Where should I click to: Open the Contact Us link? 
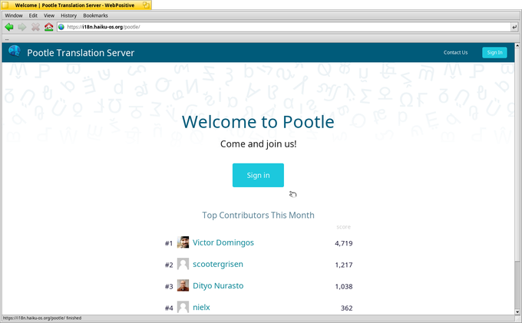[455, 53]
